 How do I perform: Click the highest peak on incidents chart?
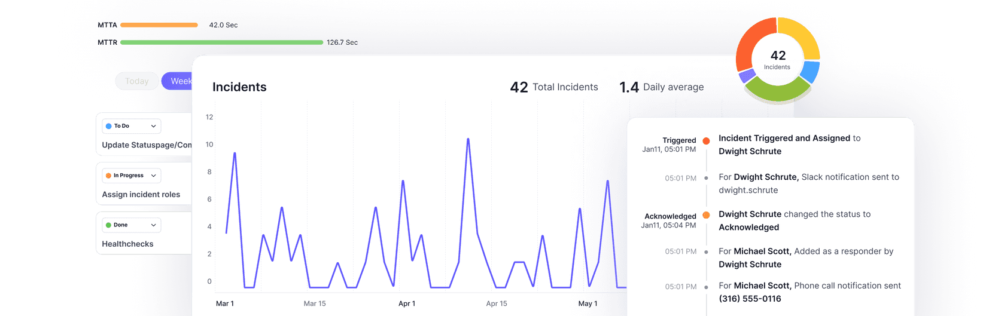(468, 139)
